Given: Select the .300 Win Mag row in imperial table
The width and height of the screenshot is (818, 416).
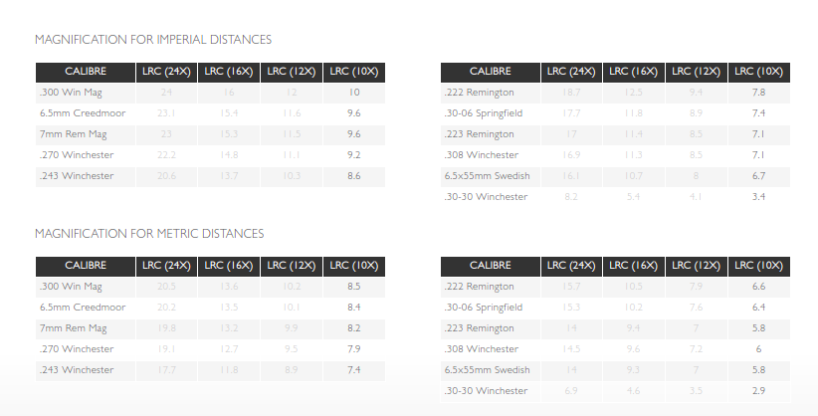Looking at the screenshot, I should click(x=210, y=93).
